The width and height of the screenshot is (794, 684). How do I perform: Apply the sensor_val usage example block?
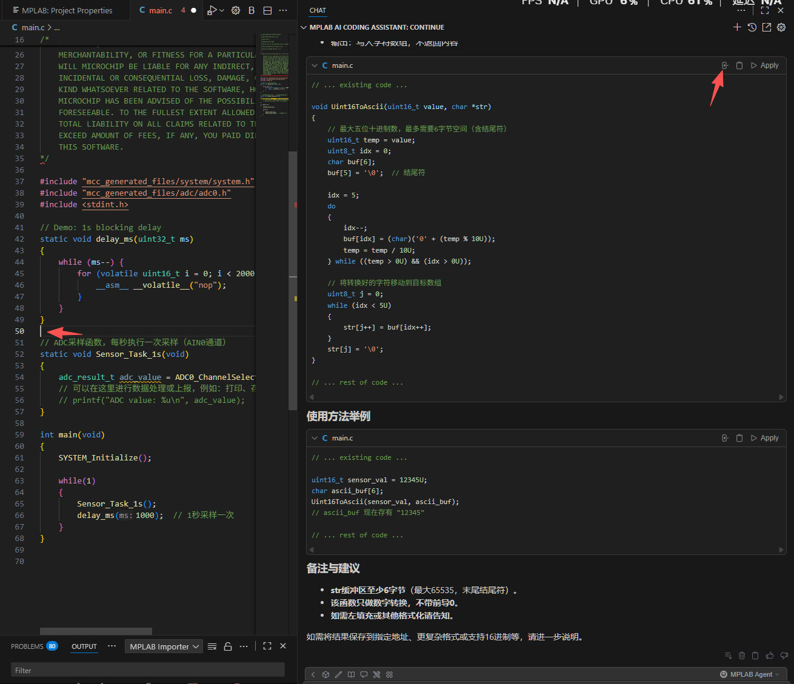tap(765, 438)
